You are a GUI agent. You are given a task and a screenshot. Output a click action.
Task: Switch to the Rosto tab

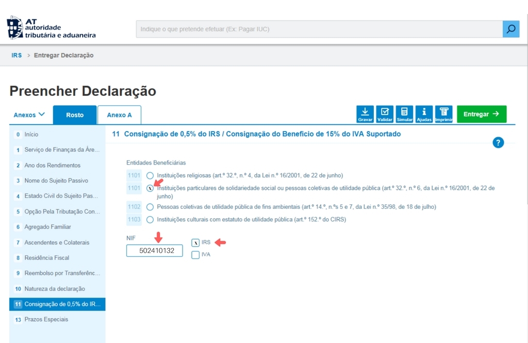coord(75,115)
